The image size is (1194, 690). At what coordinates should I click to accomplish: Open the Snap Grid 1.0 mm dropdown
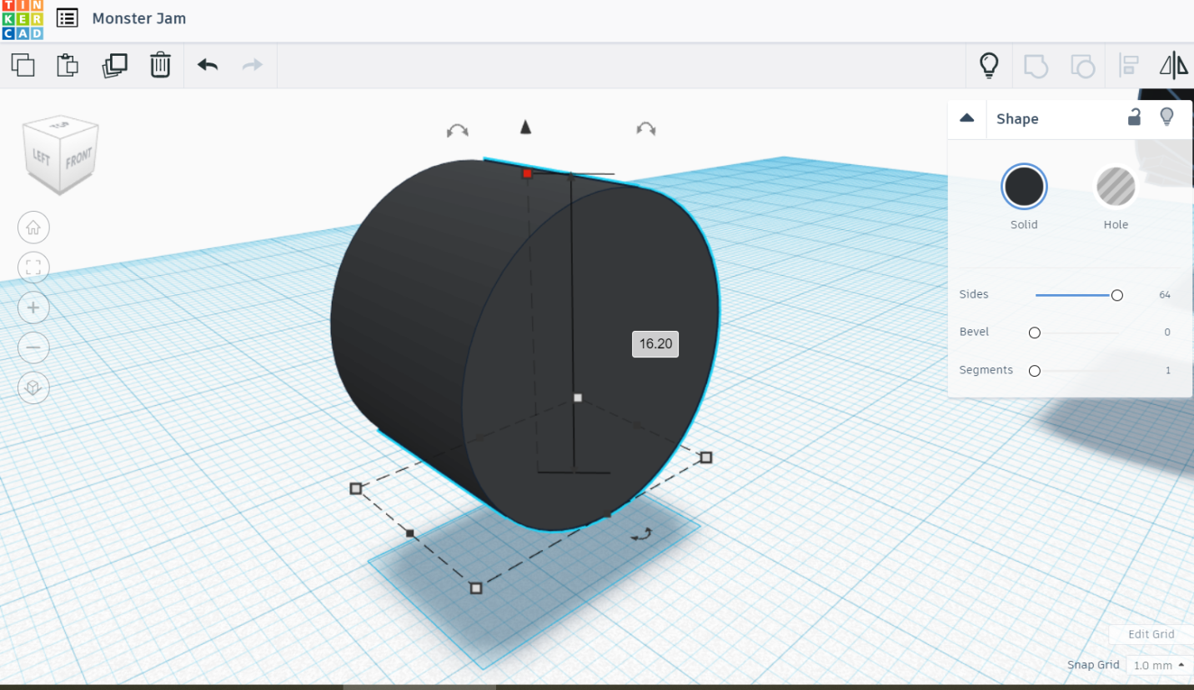(1159, 665)
